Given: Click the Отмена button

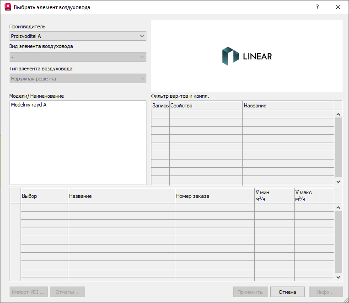Looking at the screenshot, I should pos(287,292).
